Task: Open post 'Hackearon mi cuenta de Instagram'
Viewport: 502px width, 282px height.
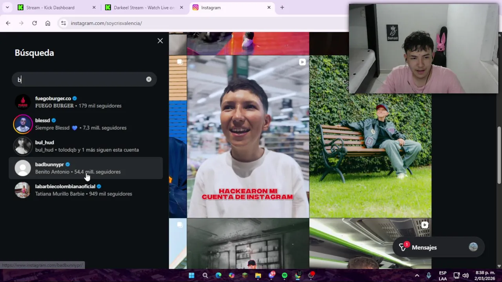Action: click(248, 136)
